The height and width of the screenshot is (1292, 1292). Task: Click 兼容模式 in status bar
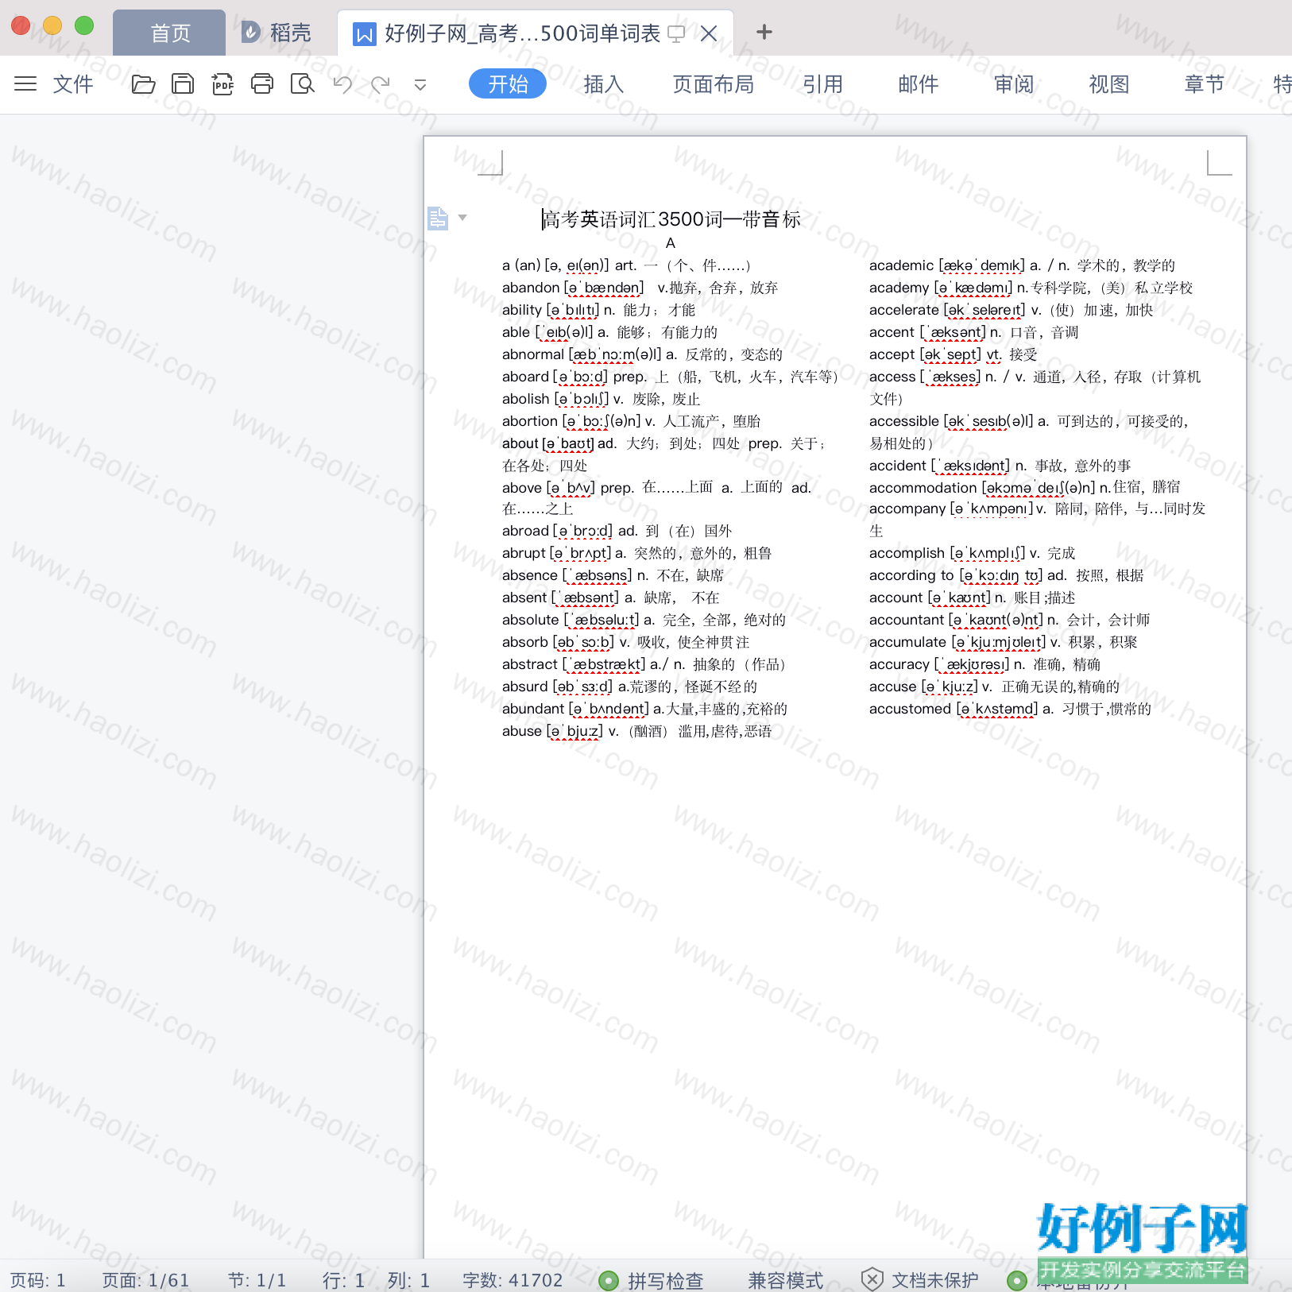pos(785,1280)
